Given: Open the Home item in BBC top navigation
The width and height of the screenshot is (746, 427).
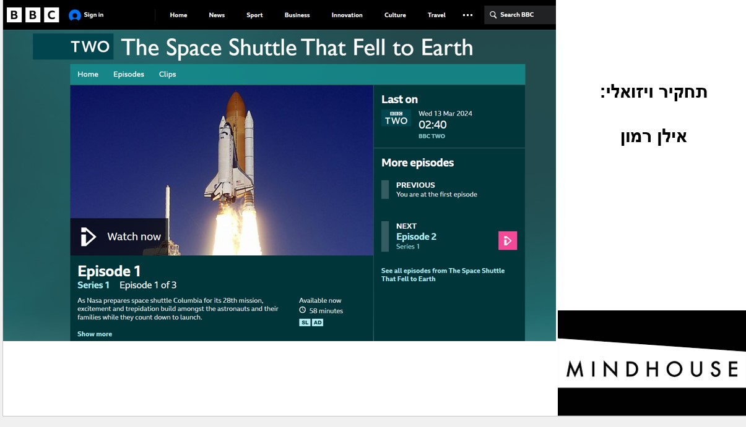Looking at the screenshot, I should pyautogui.click(x=178, y=15).
